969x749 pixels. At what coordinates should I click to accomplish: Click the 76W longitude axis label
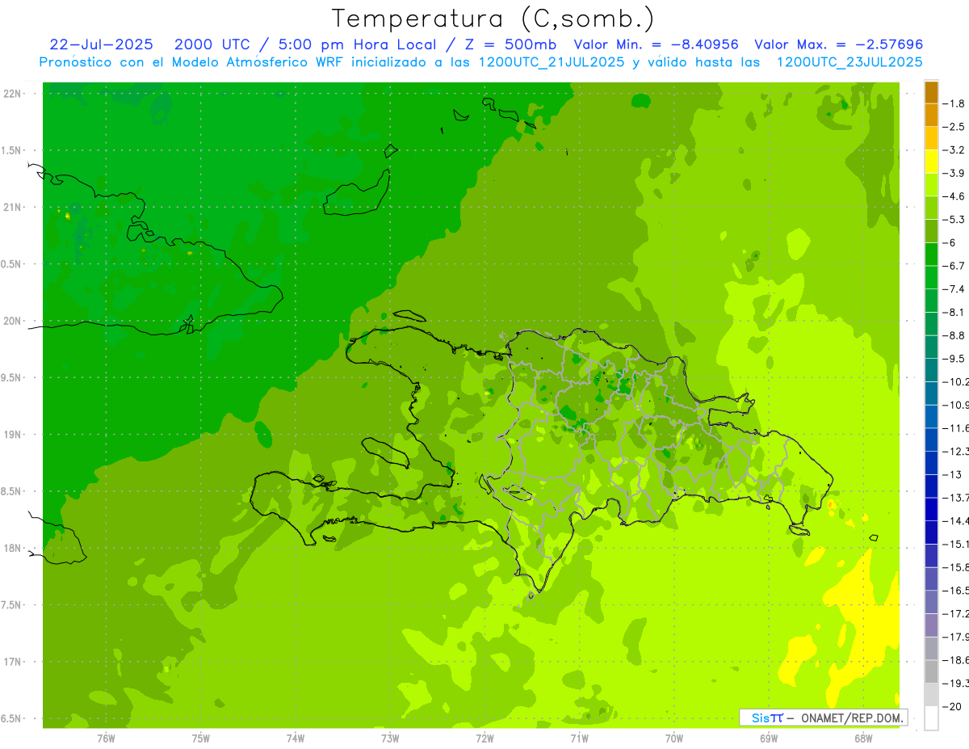106,738
